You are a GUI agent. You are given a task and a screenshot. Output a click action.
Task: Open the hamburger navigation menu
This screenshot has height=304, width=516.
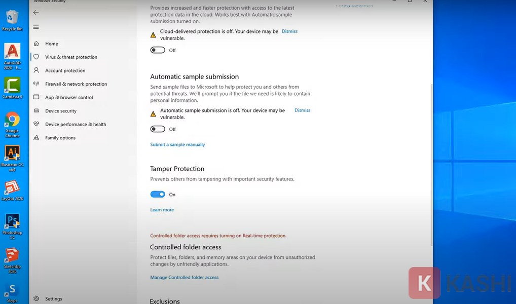point(36,27)
